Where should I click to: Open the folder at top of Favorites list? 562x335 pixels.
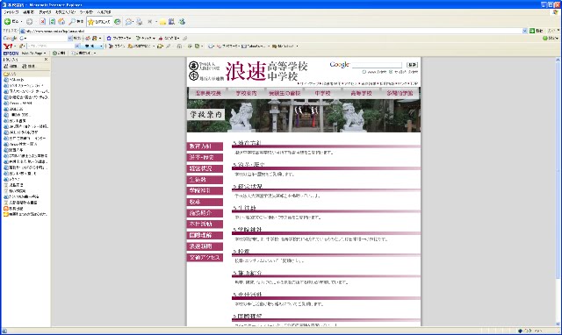click(10, 74)
